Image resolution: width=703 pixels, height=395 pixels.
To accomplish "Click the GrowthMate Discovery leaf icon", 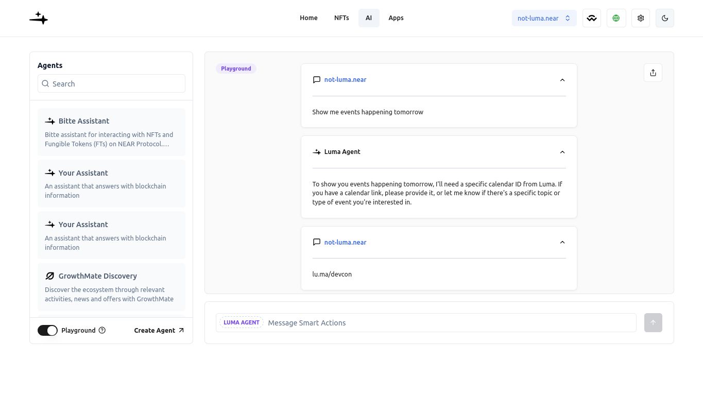I will (x=50, y=276).
